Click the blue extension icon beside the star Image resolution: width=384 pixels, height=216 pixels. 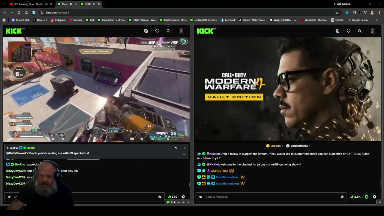click(x=347, y=13)
